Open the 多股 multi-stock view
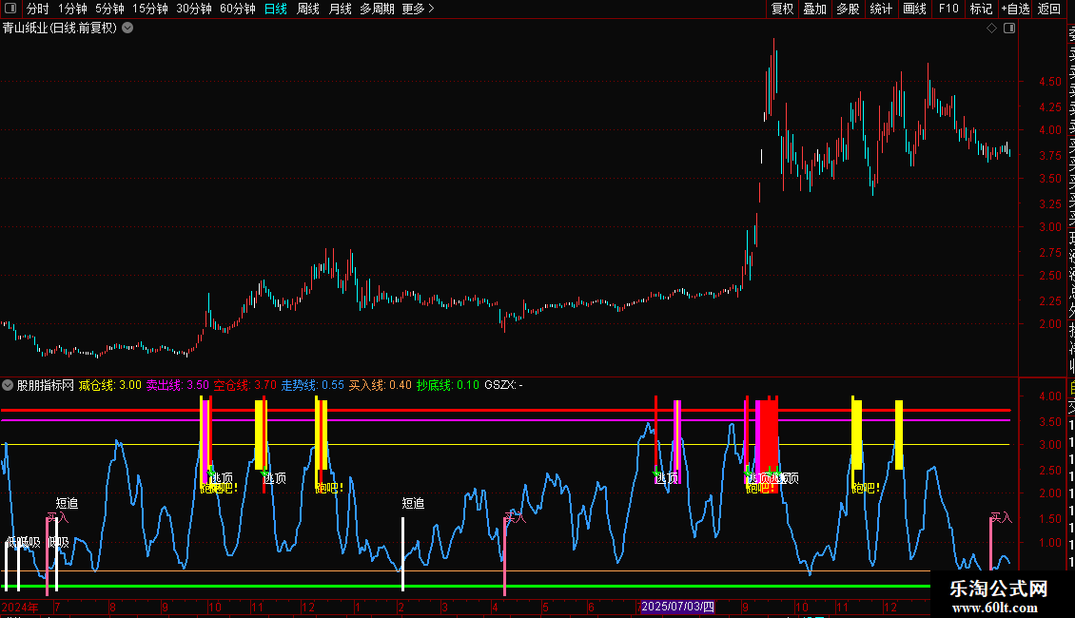This screenshot has width=1075, height=618. pos(848,9)
